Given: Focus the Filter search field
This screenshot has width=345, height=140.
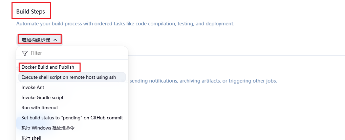Looking at the screenshot, I should pos(72,53).
